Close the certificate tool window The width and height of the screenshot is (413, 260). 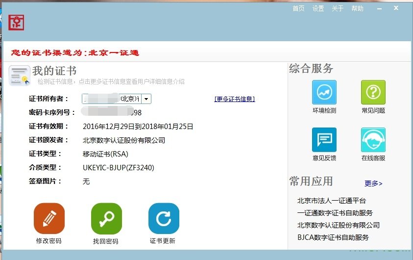pyautogui.click(x=396, y=8)
